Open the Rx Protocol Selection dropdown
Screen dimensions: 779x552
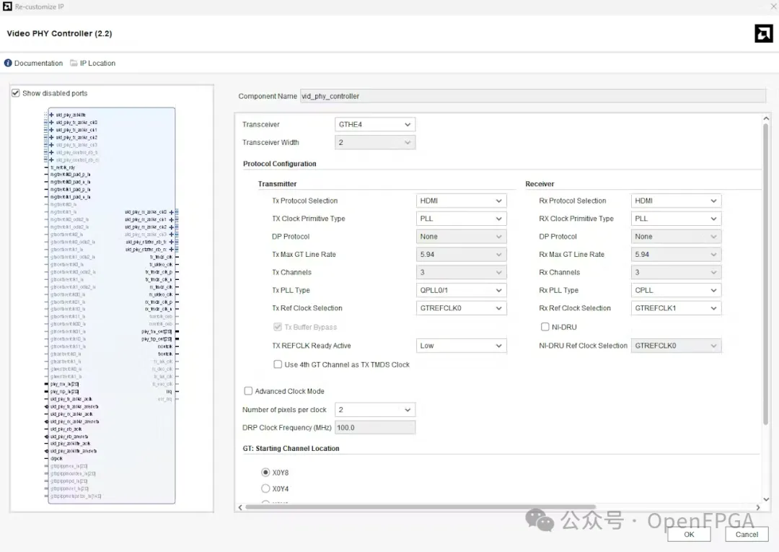tap(676, 201)
